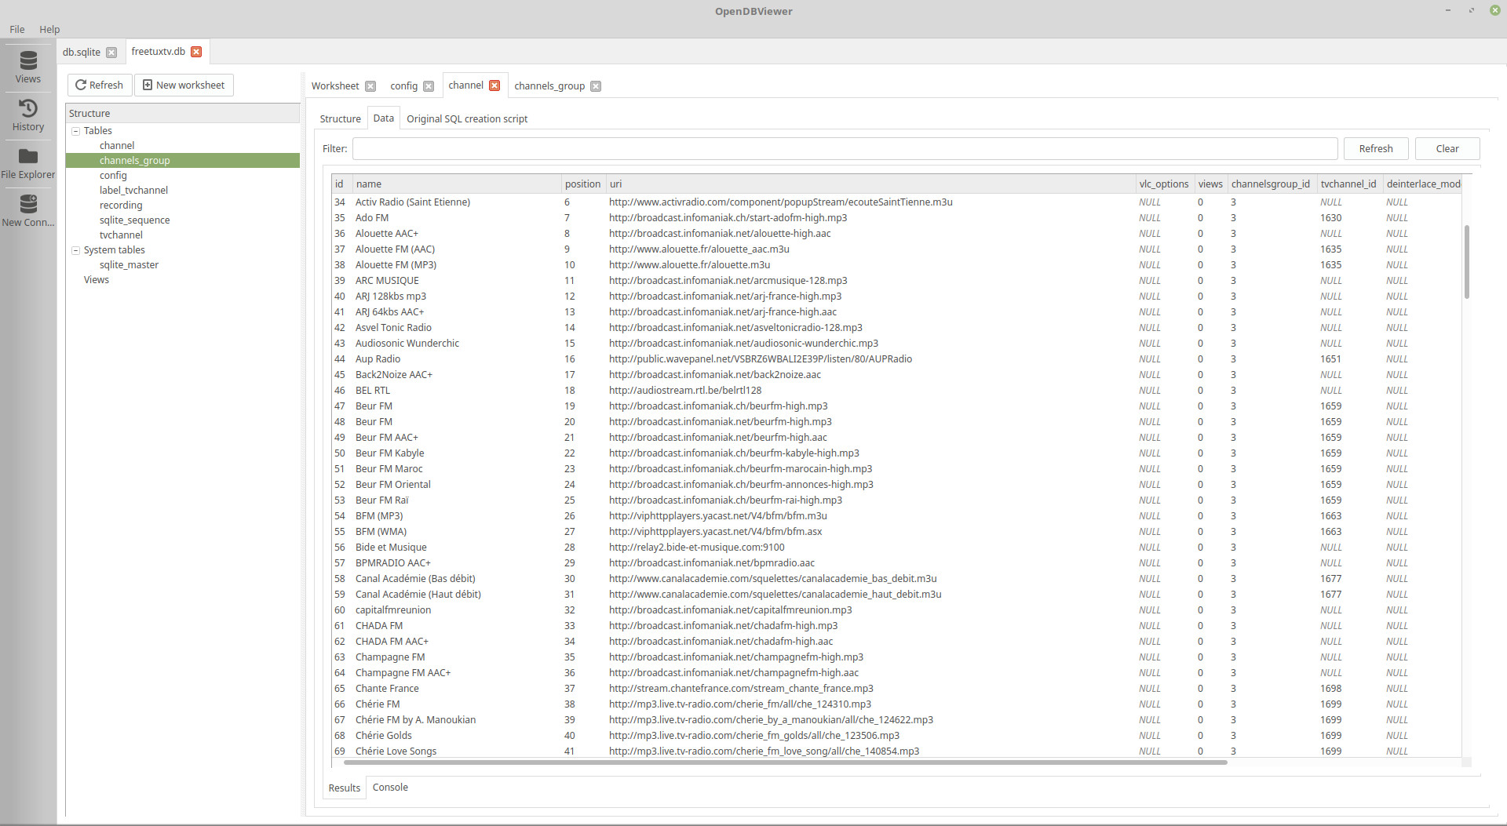Click the uri http://audiostream.rtl.be/belrtl128
1507x826 pixels.
pos(685,391)
